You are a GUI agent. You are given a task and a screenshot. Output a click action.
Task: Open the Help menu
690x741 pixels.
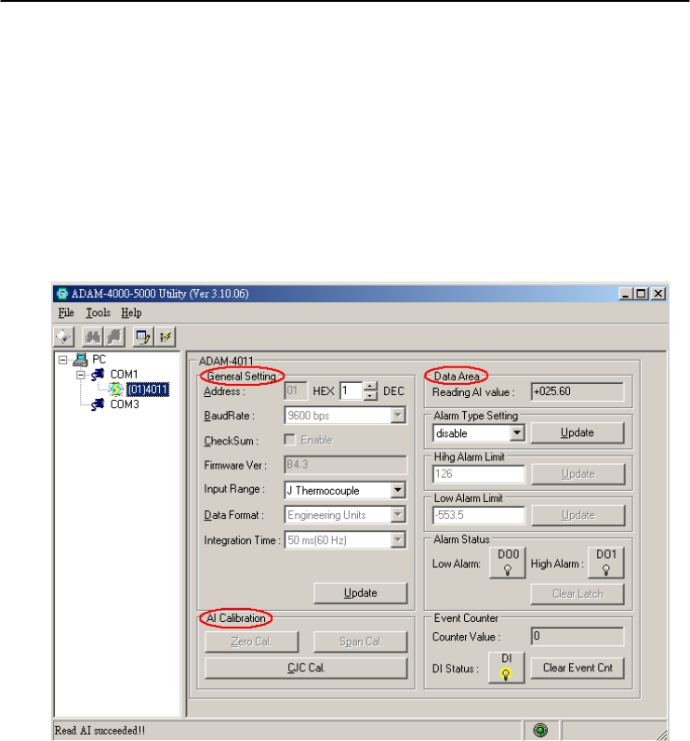131,312
